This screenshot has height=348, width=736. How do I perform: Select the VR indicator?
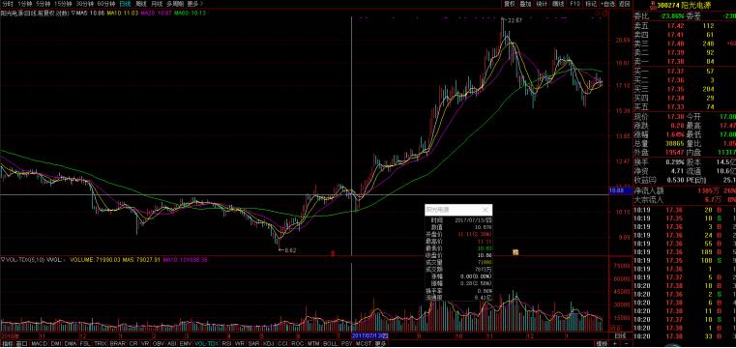coord(145,343)
